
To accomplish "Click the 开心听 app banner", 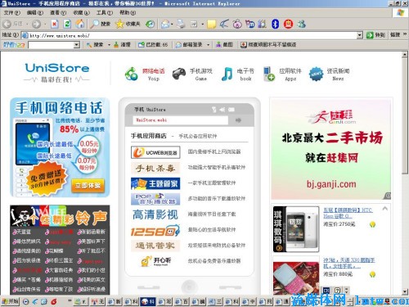I will click(x=155, y=261).
